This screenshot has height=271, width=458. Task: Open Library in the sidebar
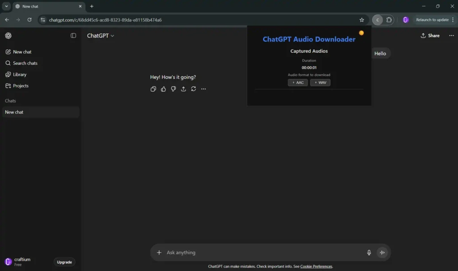(x=20, y=75)
